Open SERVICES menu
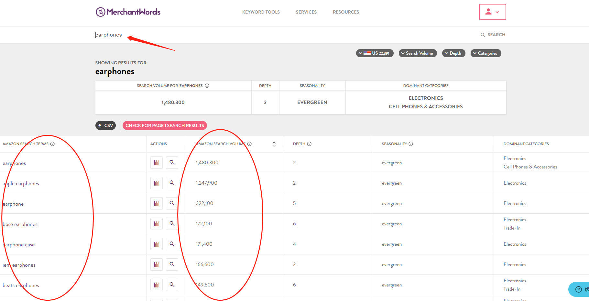The height and width of the screenshot is (301, 589). (x=306, y=12)
